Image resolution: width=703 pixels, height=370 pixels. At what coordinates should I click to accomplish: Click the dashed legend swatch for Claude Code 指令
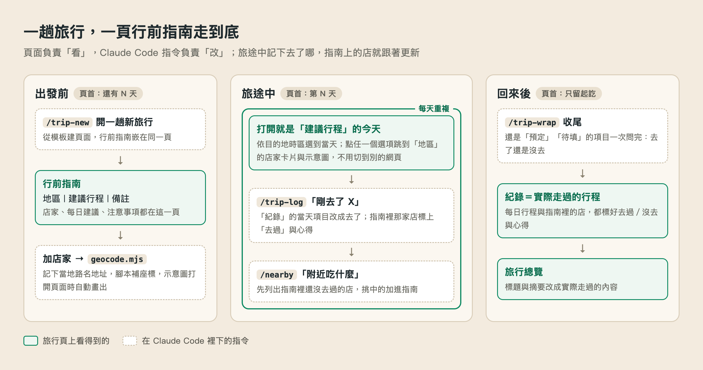tap(130, 341)
